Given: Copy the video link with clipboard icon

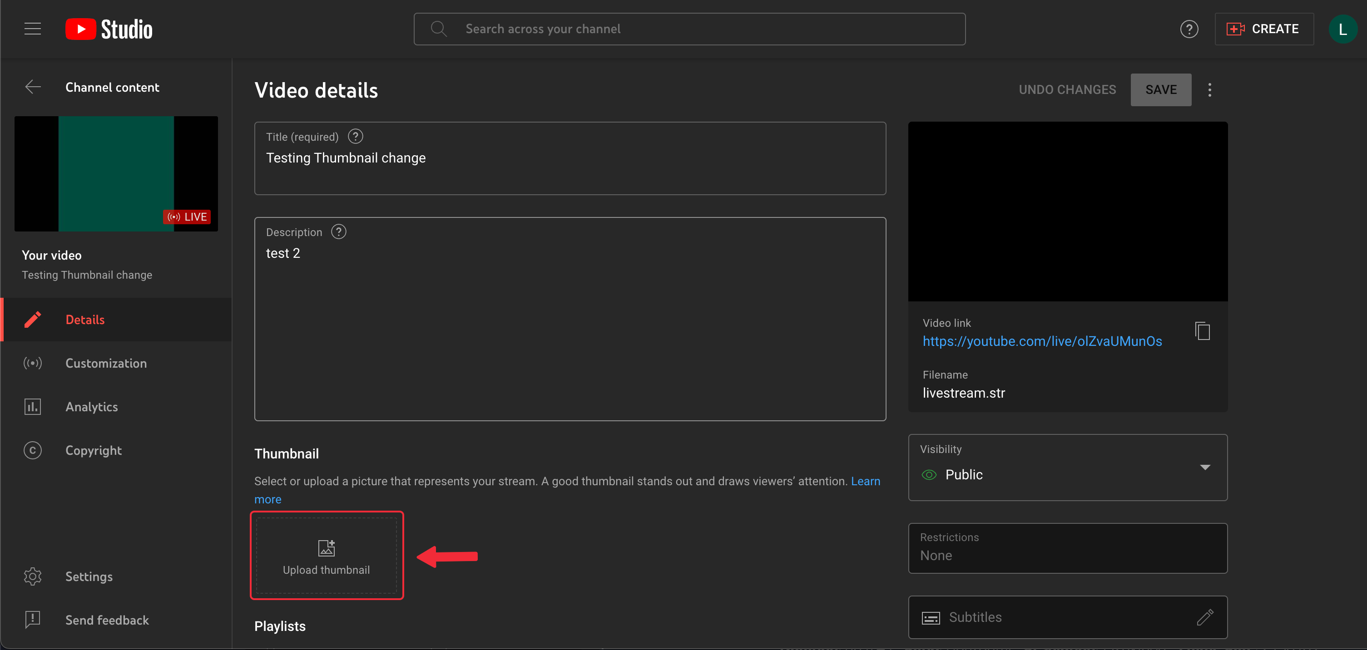Looking at the screenshot, I should tap(1202, 331).
